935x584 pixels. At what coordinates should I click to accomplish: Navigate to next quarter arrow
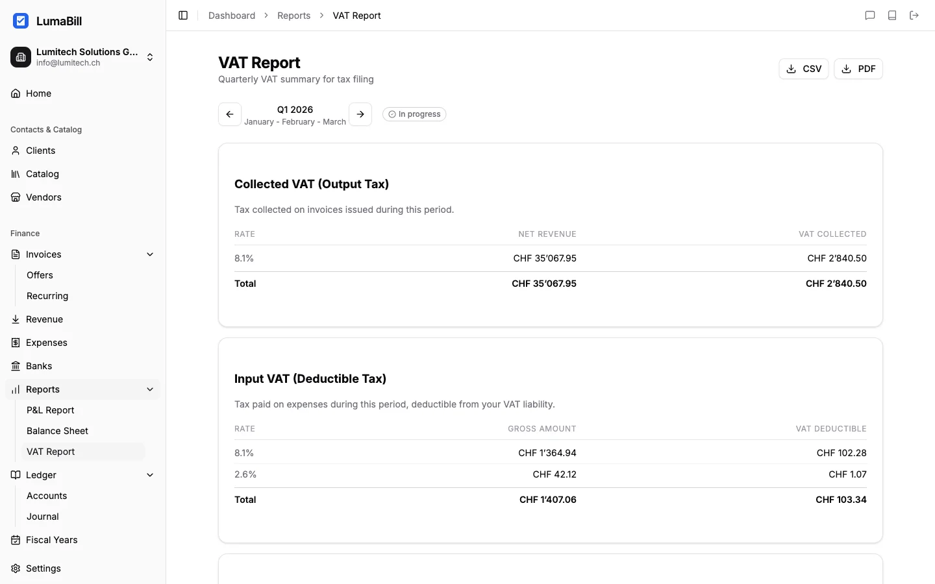360,114
